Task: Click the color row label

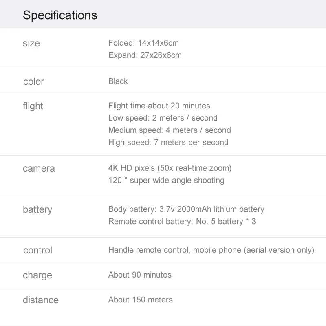Action: [x=33, y=81]
